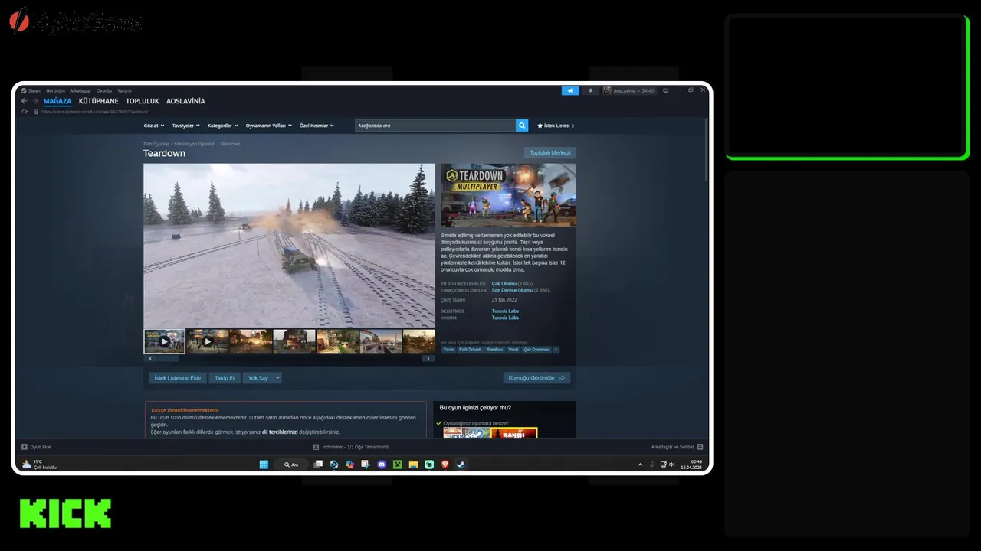Show hidden system tray icons chevron
The image size is (981, 551).
pos(641,465)
